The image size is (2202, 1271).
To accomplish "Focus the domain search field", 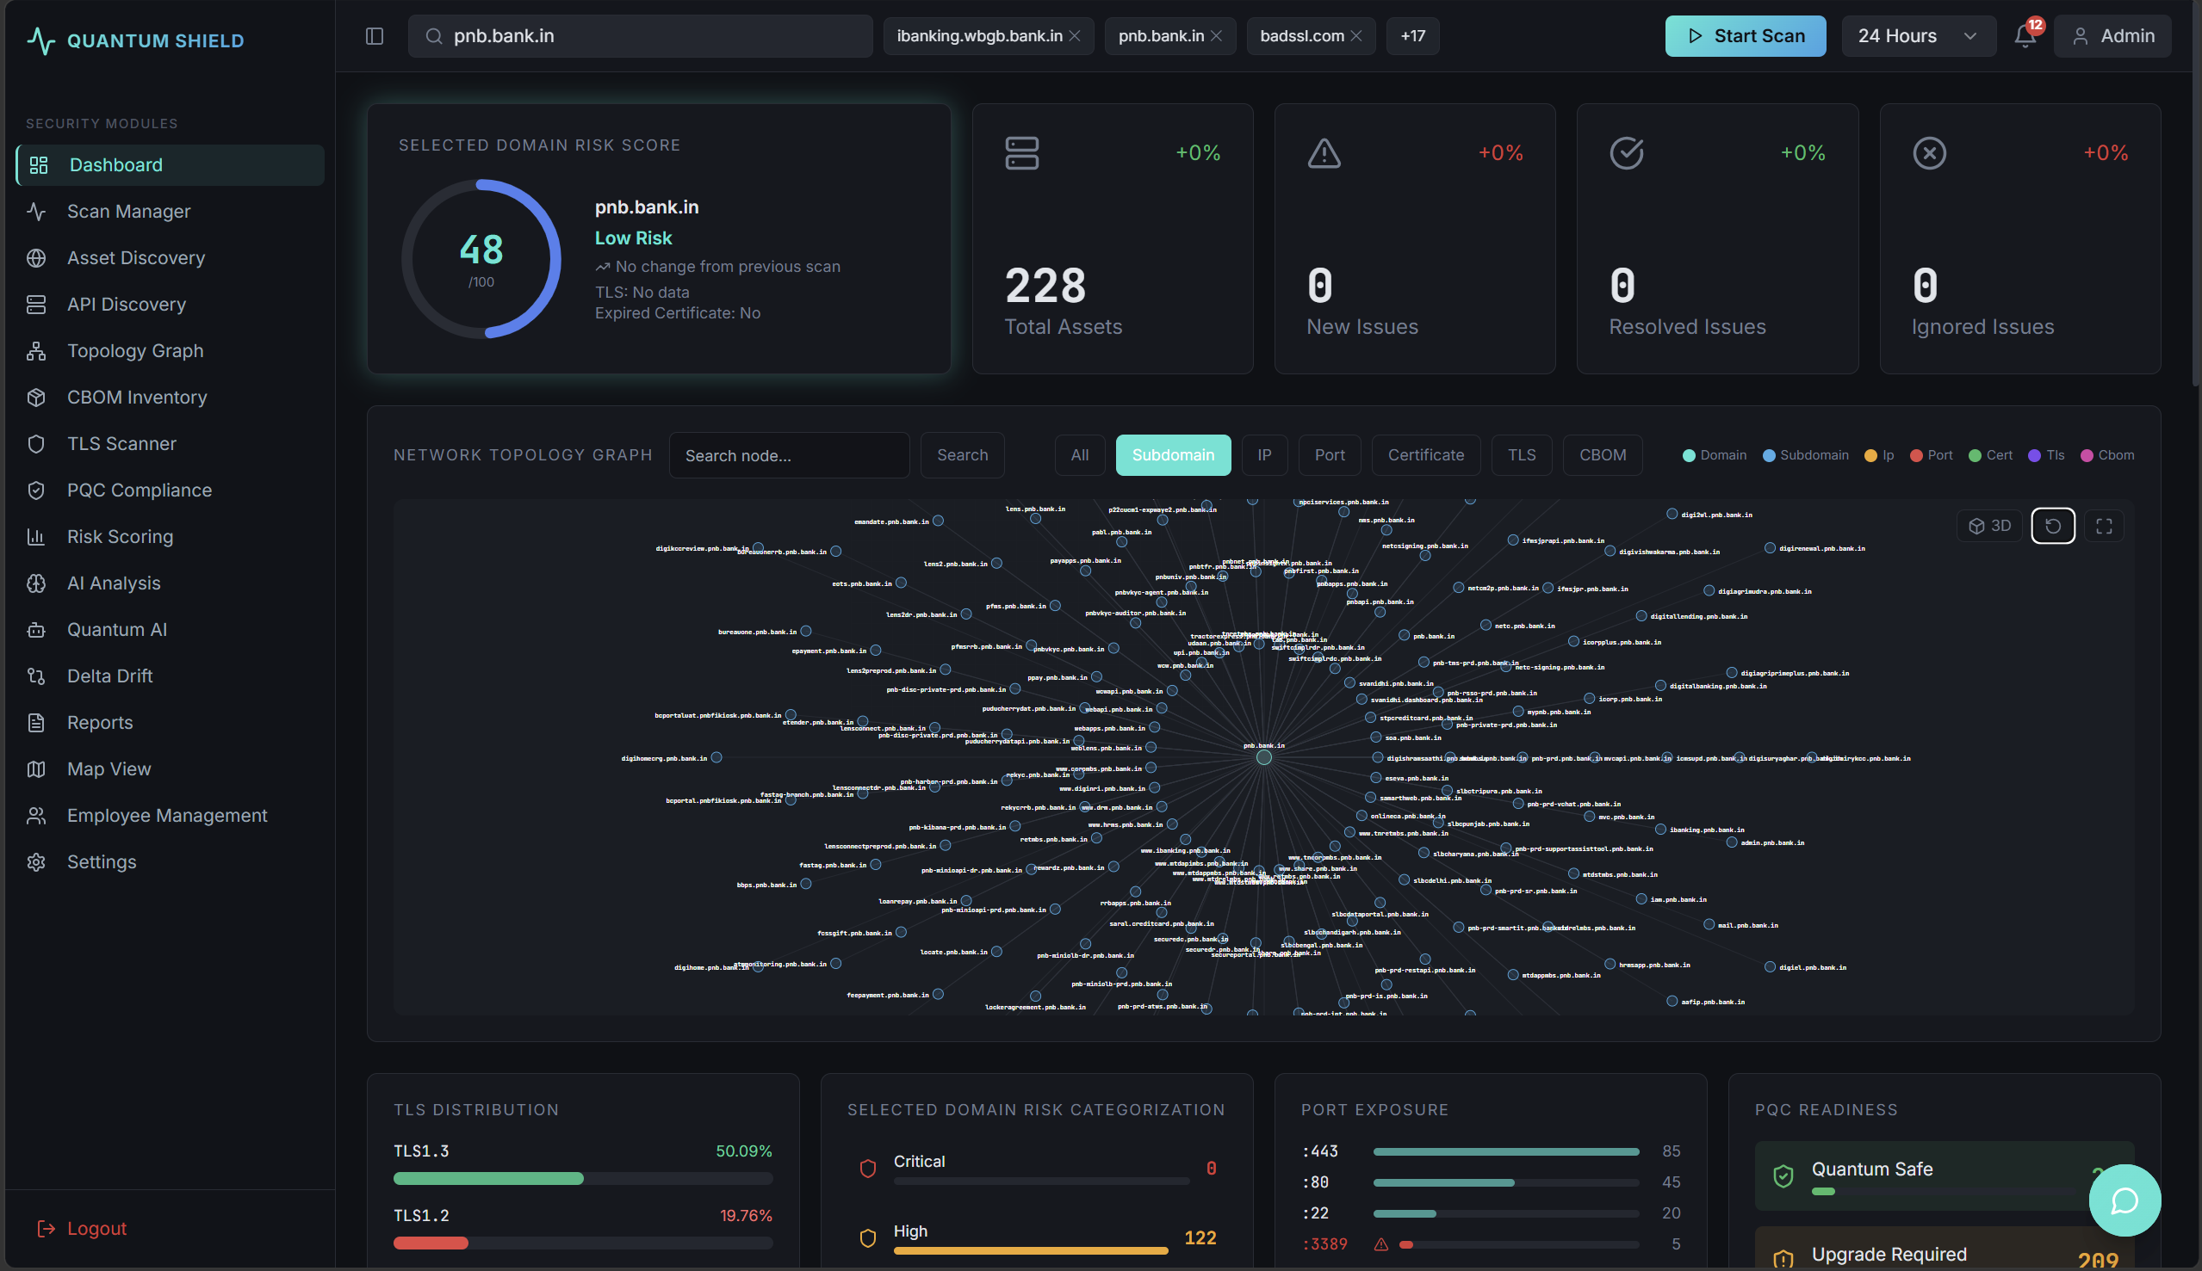I will tap(640, 36).
